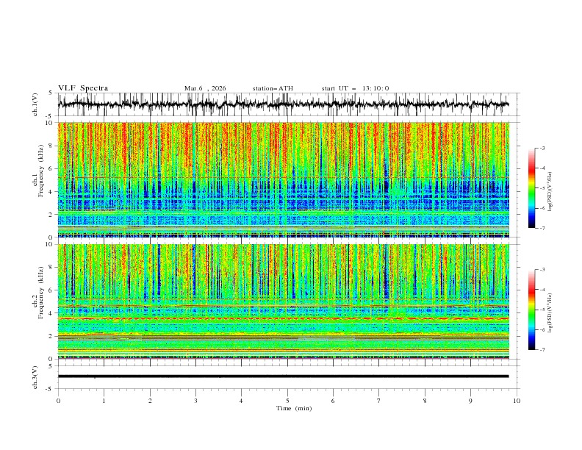Click time axis tick label "2"

click(150, 401)
